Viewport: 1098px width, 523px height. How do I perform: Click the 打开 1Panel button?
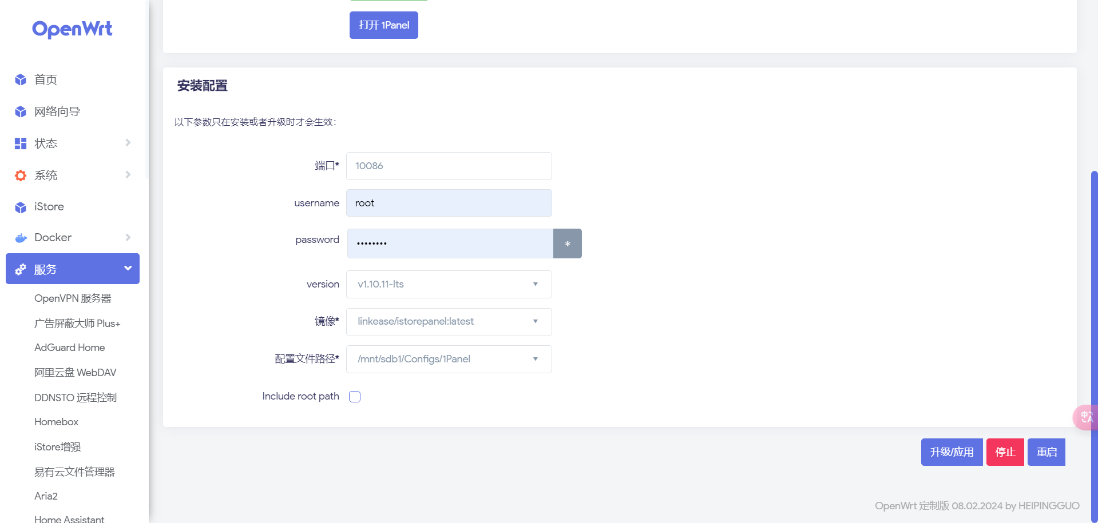[384, 25]
